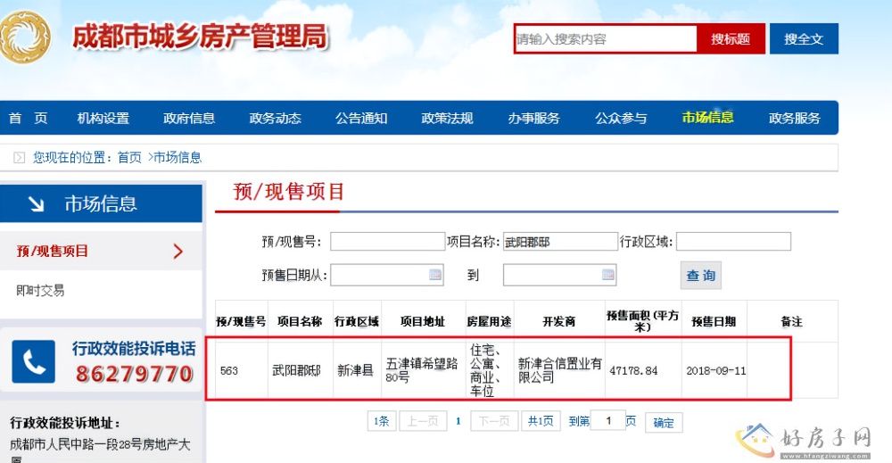Click the 首页 breadcrumb link

tap(129, 158)
